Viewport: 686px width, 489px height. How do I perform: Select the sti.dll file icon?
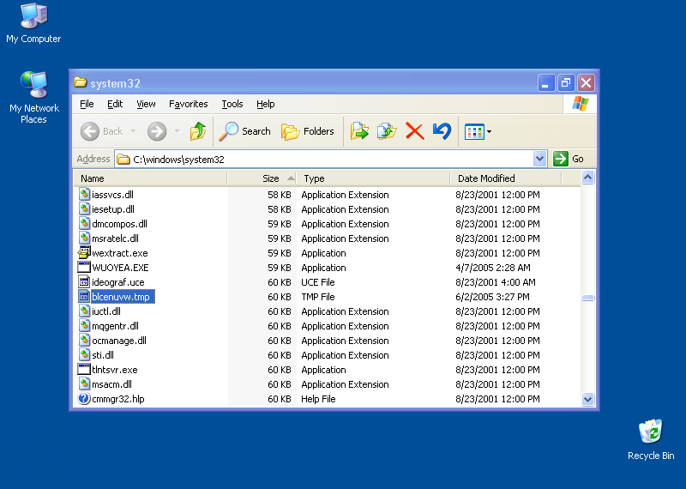point(84,354)
